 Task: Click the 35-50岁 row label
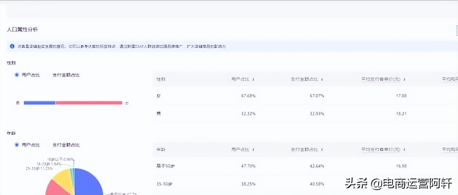pos(164,184)
